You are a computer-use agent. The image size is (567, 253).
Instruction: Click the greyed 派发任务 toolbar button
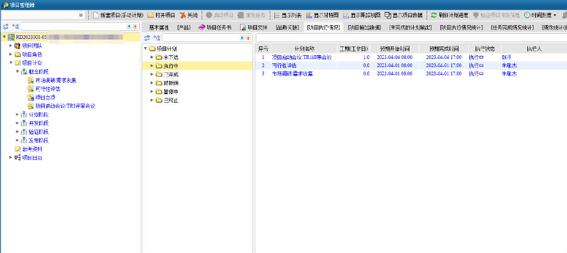coord(251,16)
